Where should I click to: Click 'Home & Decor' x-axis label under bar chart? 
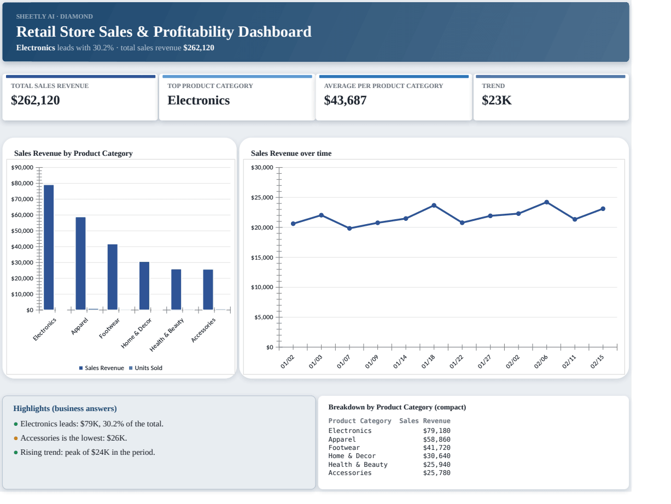pos(136,333)
